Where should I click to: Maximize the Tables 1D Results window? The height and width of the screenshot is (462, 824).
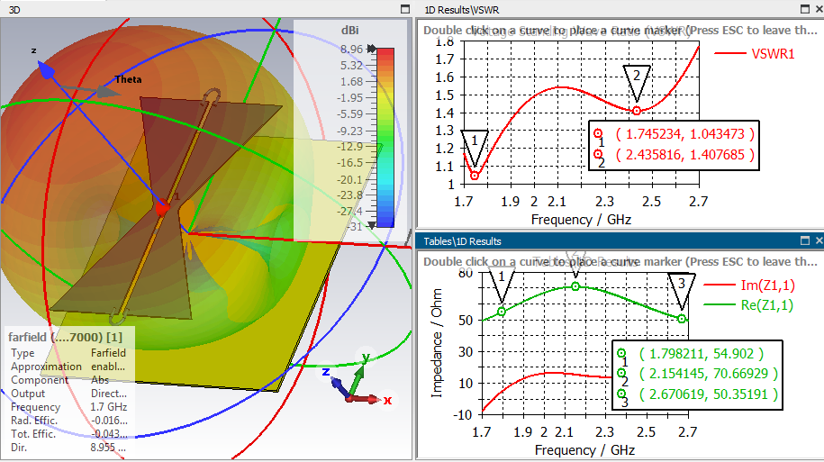804,240
